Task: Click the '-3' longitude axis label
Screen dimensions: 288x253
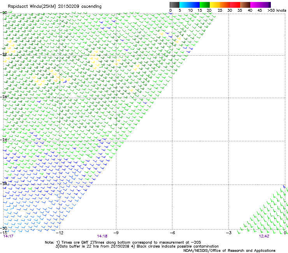Action: 228,233
